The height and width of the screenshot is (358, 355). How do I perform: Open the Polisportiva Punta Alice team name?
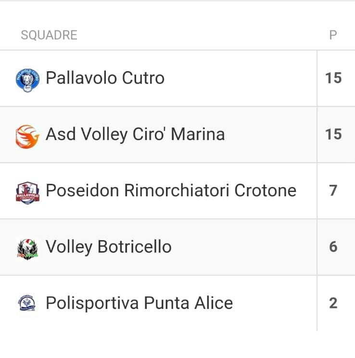pos(139,303)
